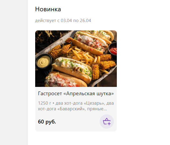
Task: Click the purple circle around the basket
Action: (107, 121)
